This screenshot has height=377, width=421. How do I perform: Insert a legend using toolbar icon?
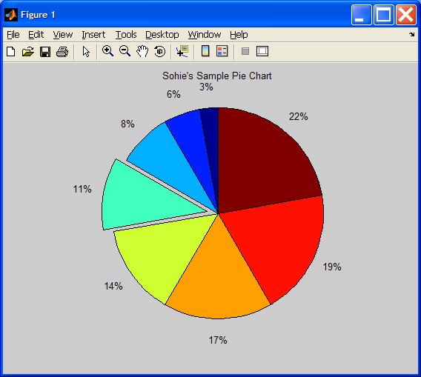tap(222, 51)
